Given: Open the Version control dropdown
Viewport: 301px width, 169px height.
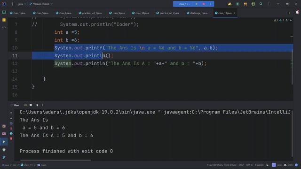Looking at the screenshot, I should tap(41, 4).
